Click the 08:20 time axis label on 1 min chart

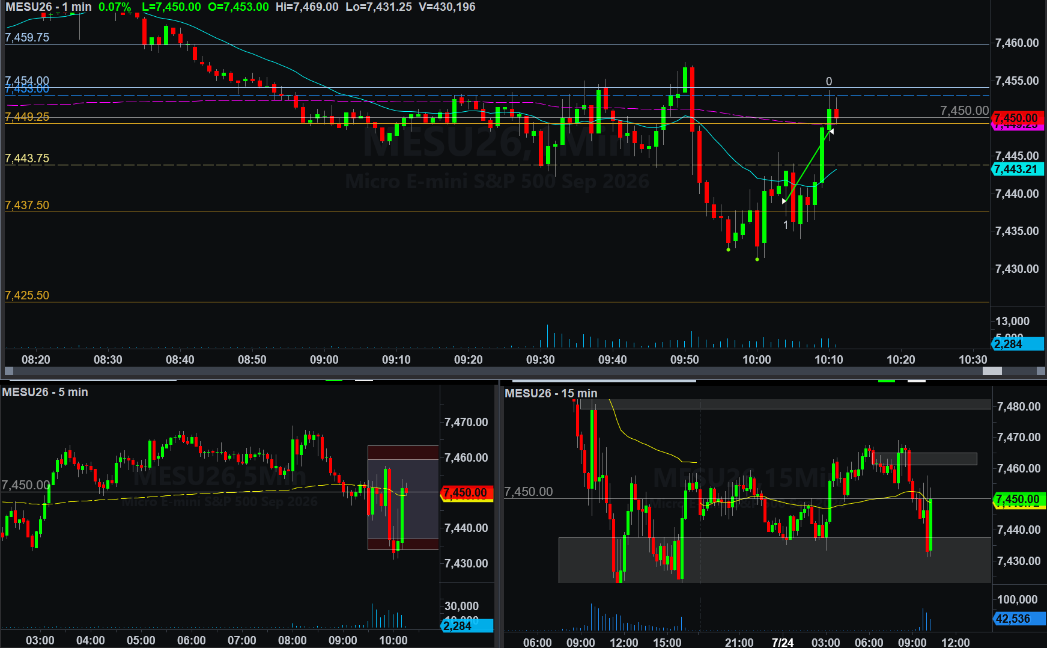(36, 359)
